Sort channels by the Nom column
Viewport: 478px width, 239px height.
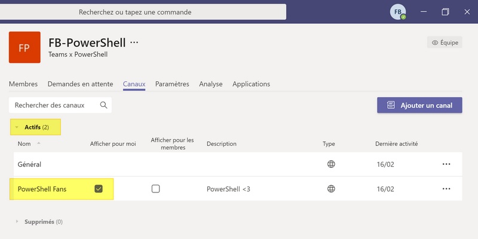[x=24, y=144]
